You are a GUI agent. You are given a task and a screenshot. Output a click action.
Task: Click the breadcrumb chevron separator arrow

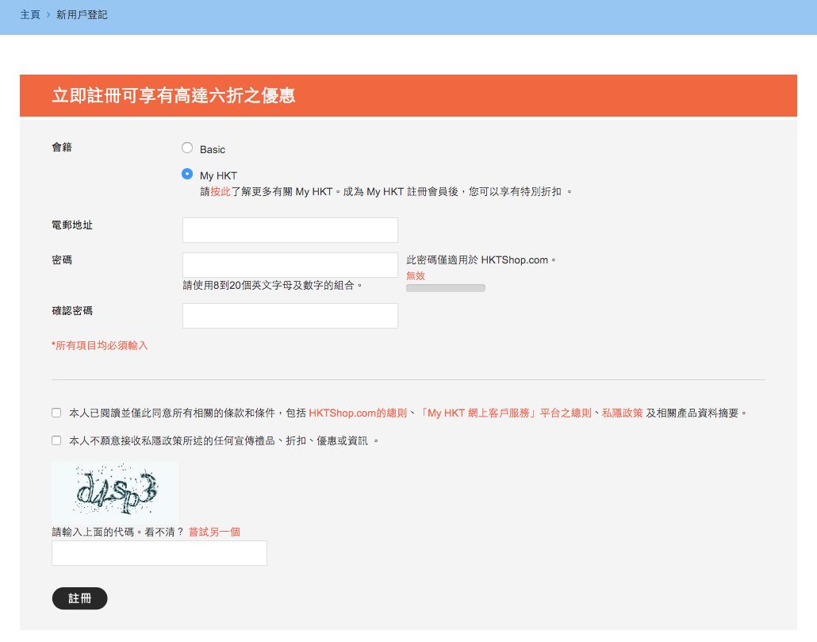click(48, 15)
